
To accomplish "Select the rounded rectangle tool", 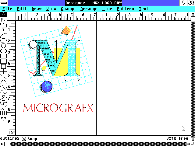I will [x=3, y=56].
